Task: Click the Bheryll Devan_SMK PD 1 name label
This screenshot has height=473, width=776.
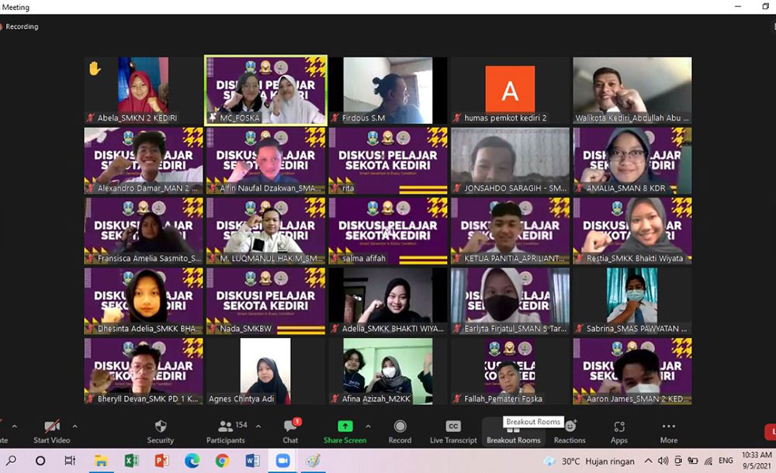Action: point(147,399)
